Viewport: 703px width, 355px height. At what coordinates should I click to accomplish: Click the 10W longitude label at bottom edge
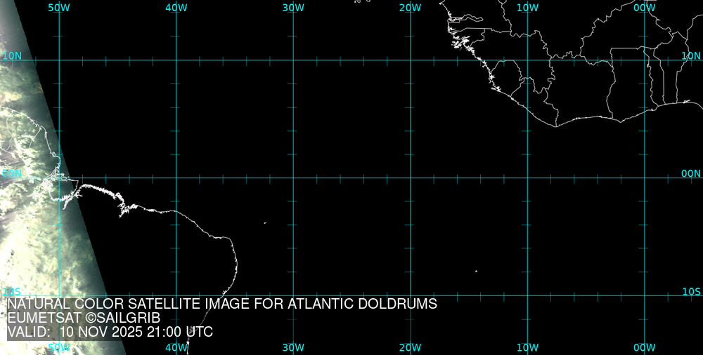click(527, 347)
